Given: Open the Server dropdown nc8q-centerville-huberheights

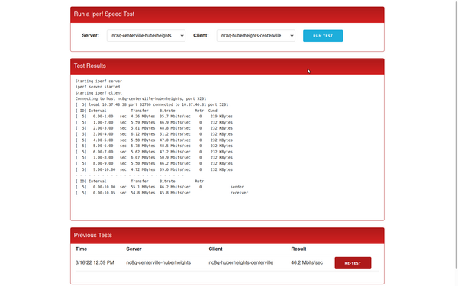Looking at the screenshot, I should point(146,36).
